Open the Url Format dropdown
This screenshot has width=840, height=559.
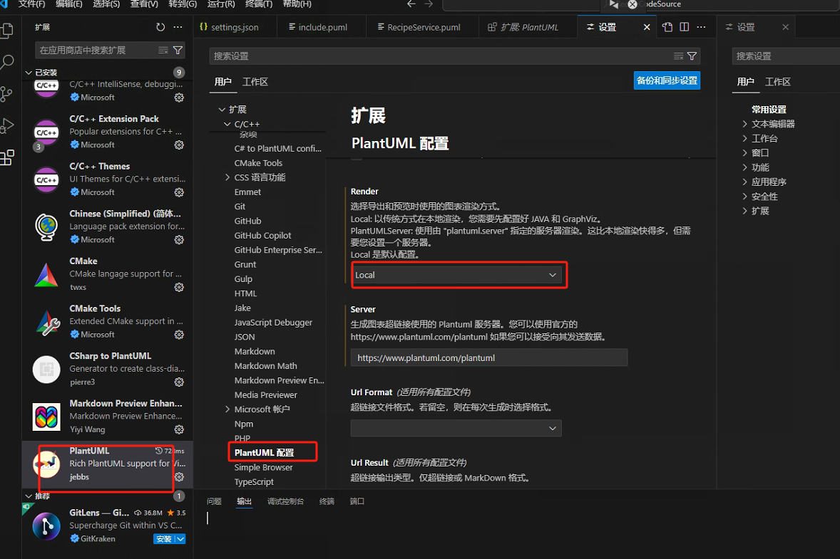pyautogui.click(x=456, y=429)
